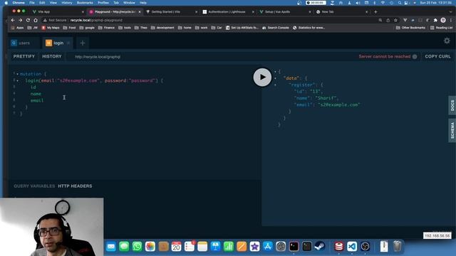Collapse the root response object arrow
This screenshot has height=256, width=456.
click(276, 71)
